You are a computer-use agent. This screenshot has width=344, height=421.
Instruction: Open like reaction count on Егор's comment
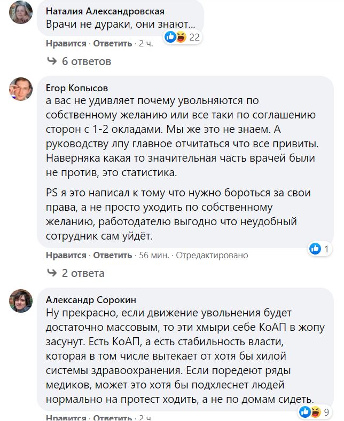pos(322,249)
